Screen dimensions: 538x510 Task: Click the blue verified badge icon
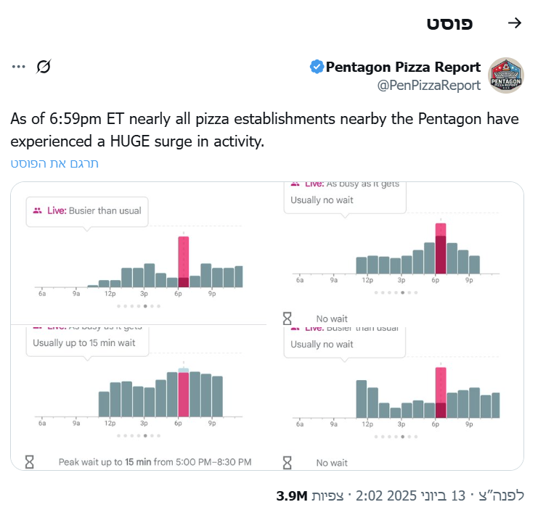tap(317, 67)
